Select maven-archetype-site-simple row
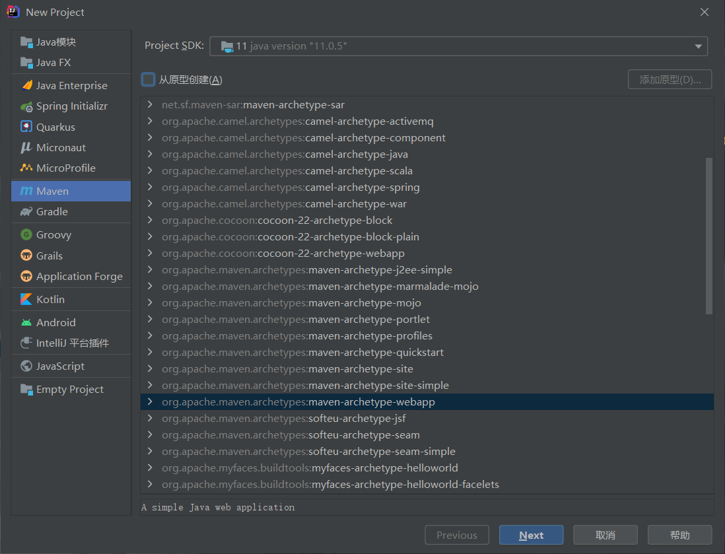 tap(427, 385)
